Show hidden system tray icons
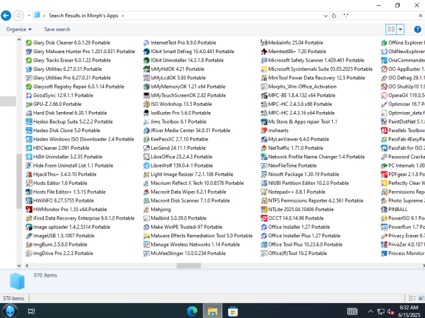This screenshot has width=425, height=318. pos(370,312)
